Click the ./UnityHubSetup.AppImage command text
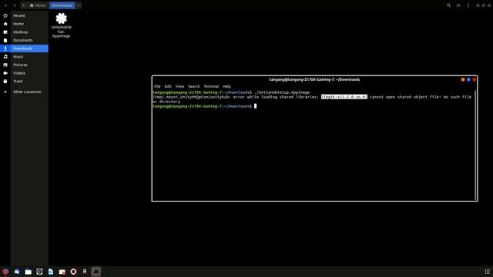This screenshot has height=277, width=493. (x=282, y=92)
